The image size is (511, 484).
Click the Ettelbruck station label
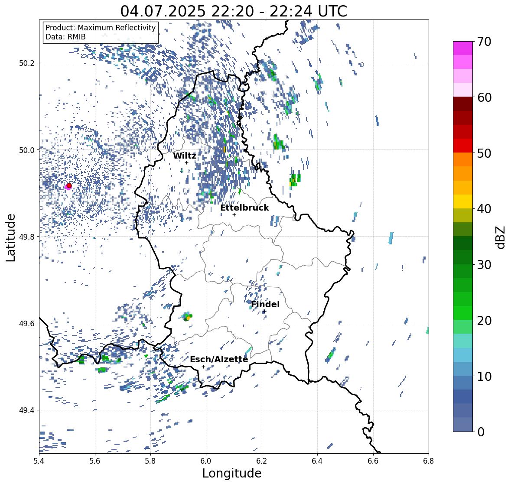244,208
